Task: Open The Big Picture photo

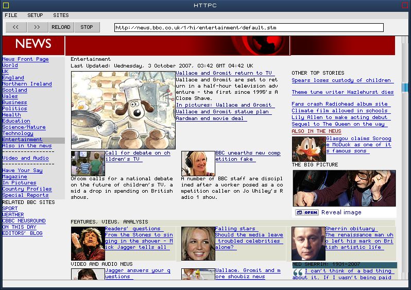Action: point(345,188)
